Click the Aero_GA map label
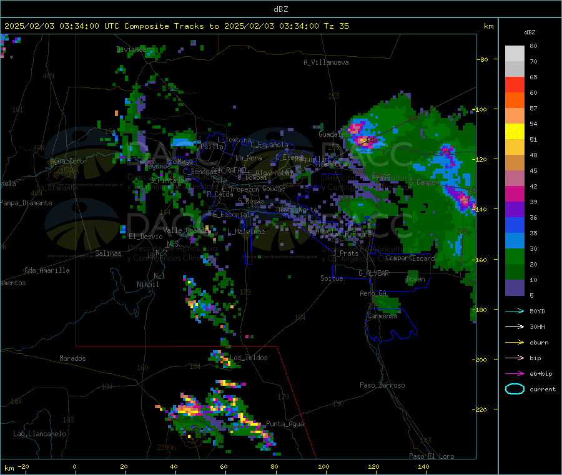Image resolution: width=562 pixels, height=475 pixels. pyautogui.click(x=373, y=293)
